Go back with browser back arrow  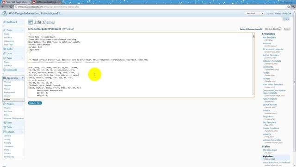point(3,7)
